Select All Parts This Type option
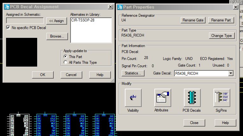Viewport: 243px width, 136px height. (x=66, y=62)
